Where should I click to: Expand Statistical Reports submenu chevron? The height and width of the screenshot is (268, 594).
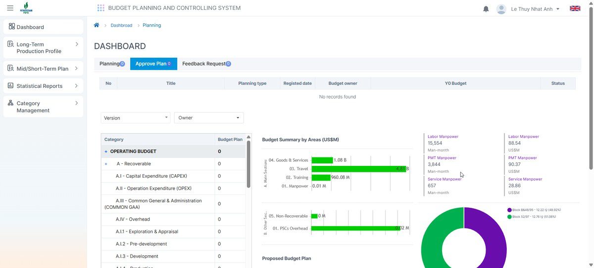tap(77, 86)
